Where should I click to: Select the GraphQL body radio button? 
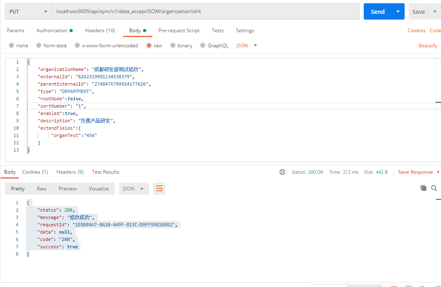coord(203,46)
